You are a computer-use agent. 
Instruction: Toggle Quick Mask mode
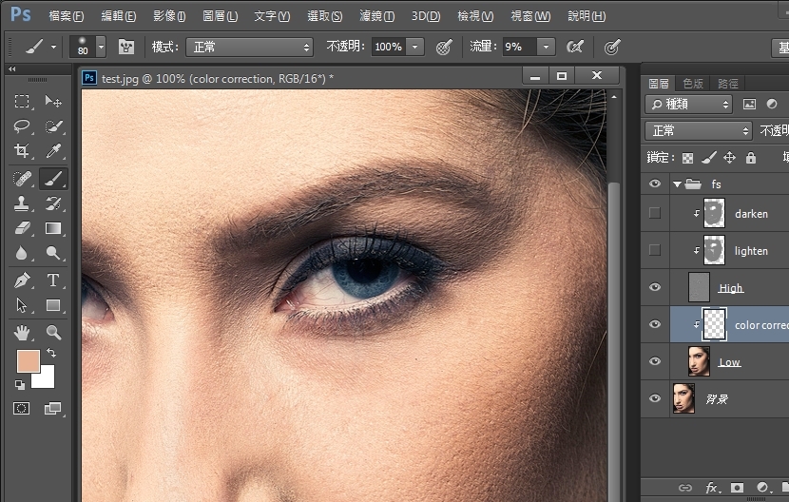[x=21, y=408]
